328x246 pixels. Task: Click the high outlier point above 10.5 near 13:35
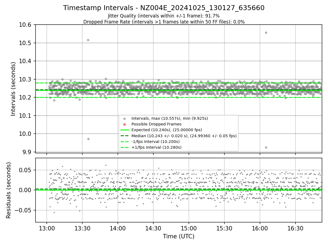click(88, 40)
